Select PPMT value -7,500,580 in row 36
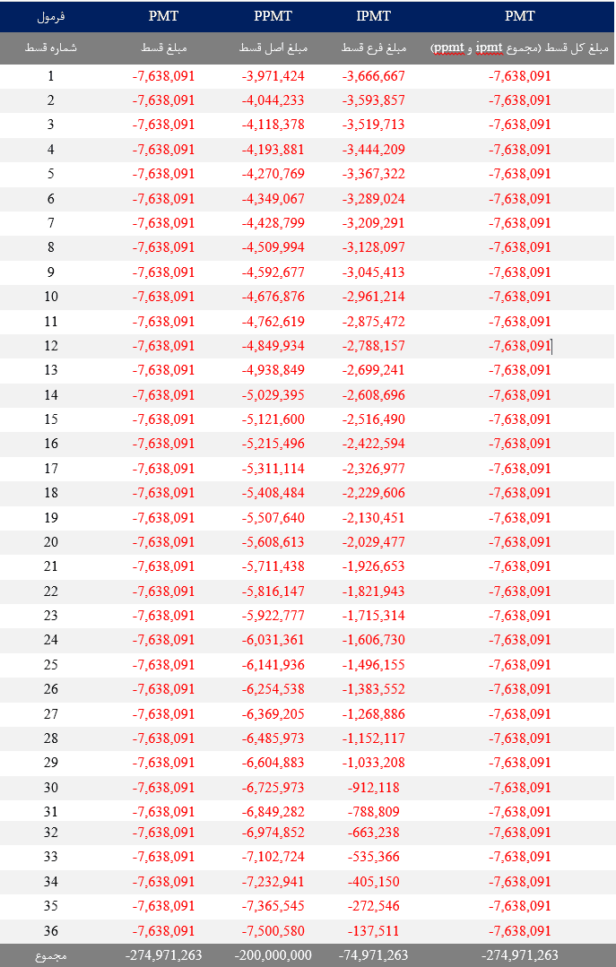 pyautogui.click(x=273, y=930)
